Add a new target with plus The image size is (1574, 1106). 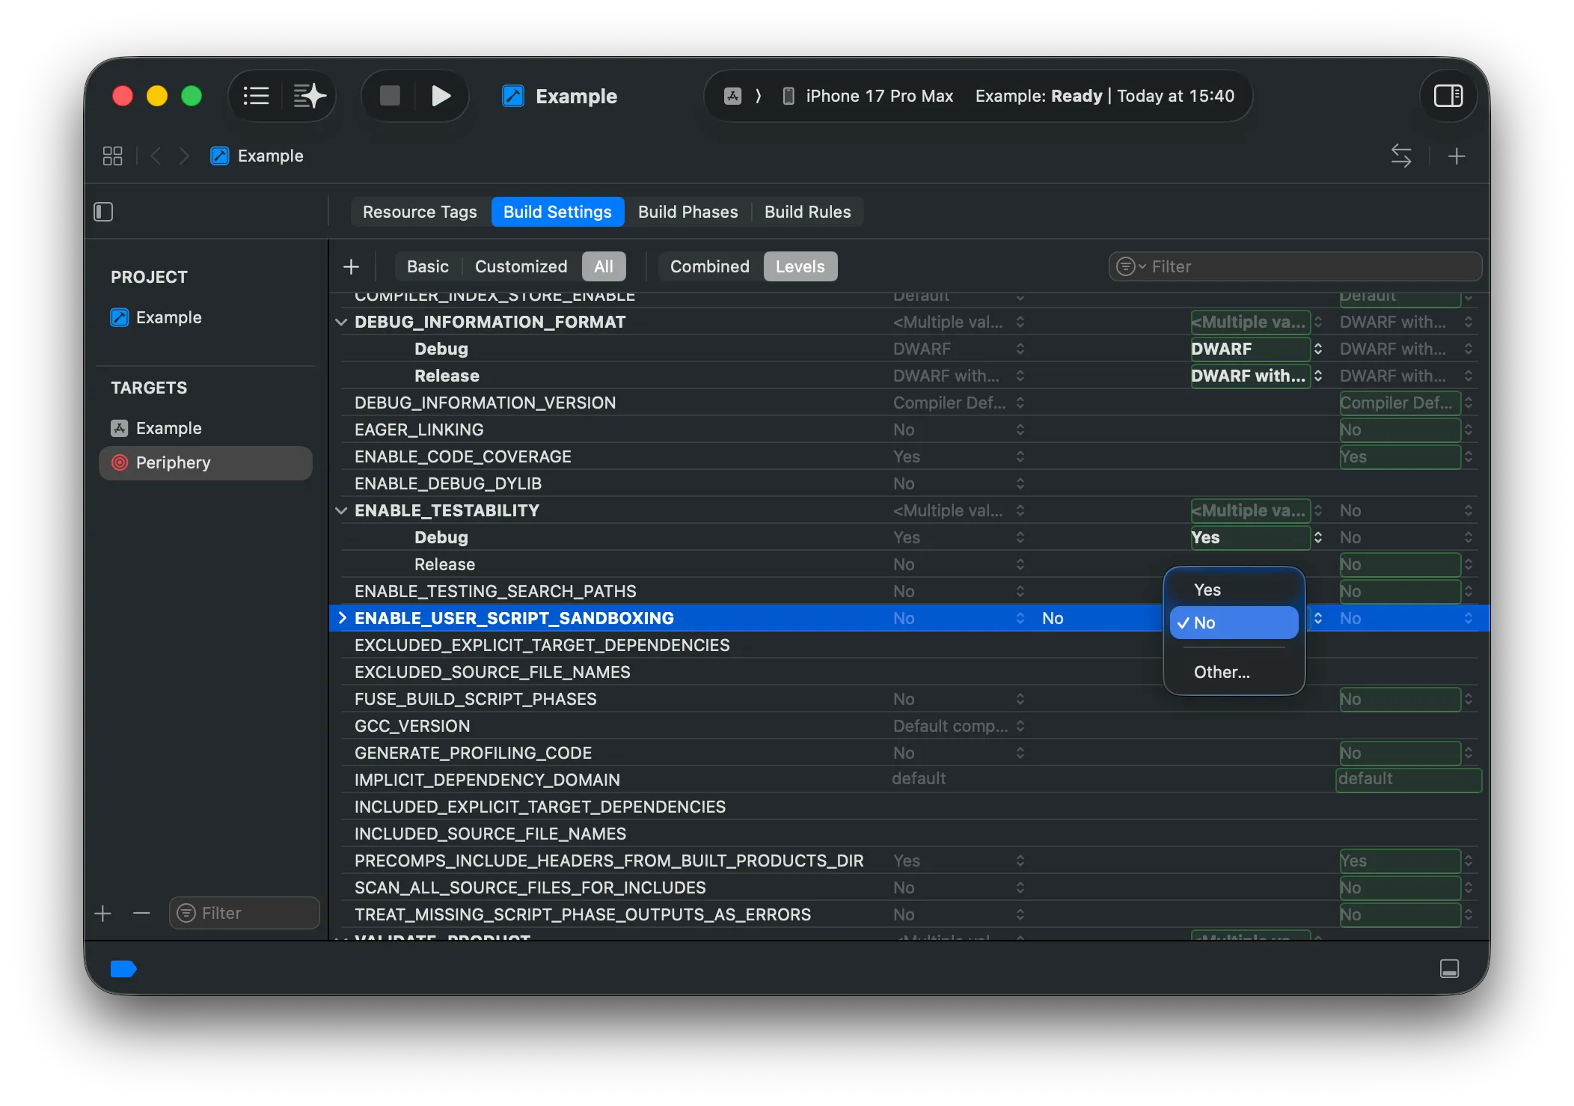pyautogui.click(x=103, y=913)
